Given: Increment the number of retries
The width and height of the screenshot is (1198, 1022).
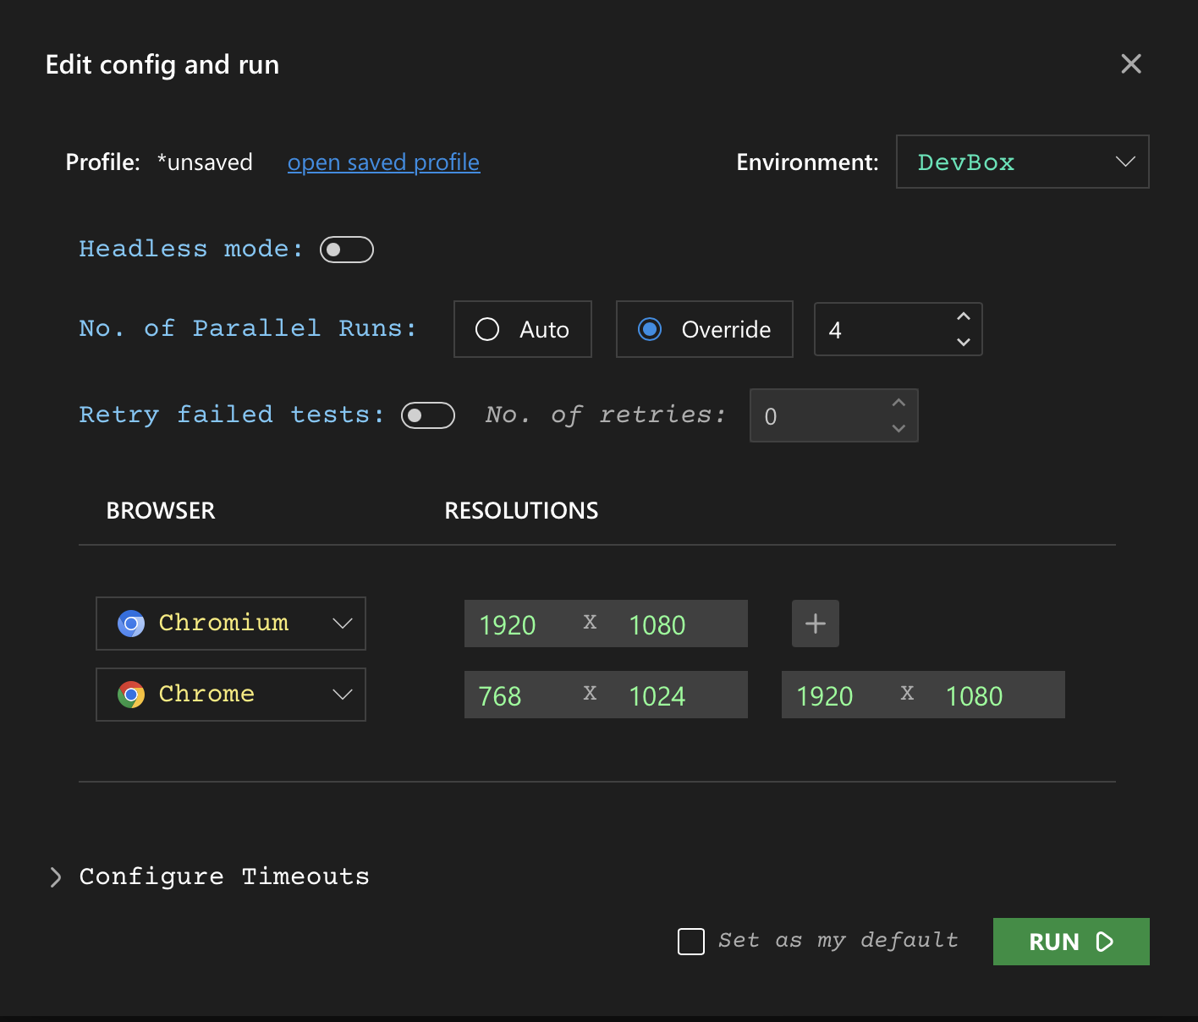Looking at the screenshot, I should pyautogui.click(x=898, y=403).
